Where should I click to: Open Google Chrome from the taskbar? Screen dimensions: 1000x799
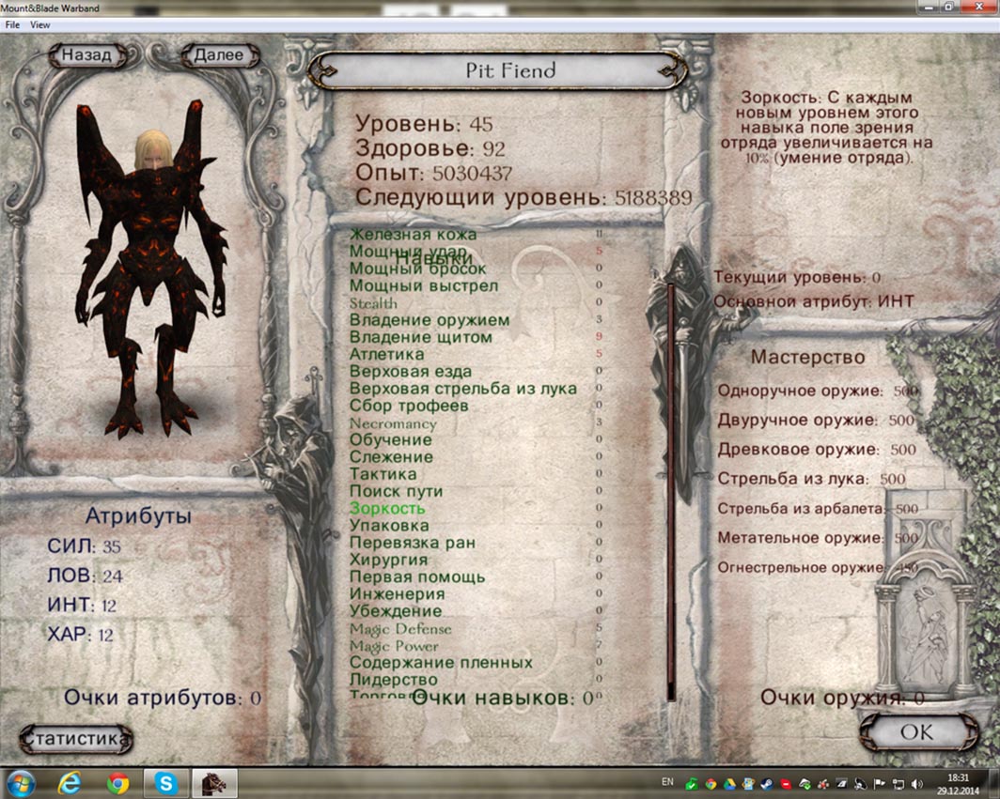tap(117, 781)
